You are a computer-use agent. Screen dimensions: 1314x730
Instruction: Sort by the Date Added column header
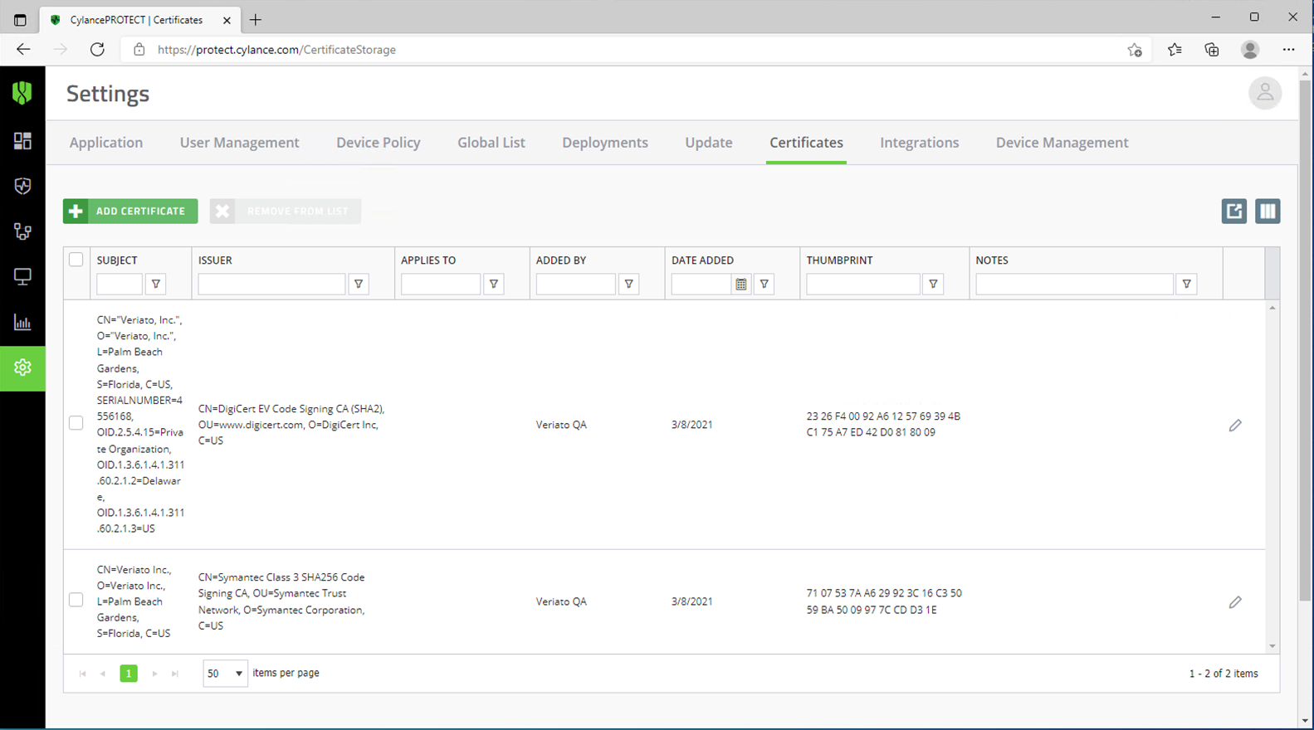pyautogui.click(x=702, y=260)
